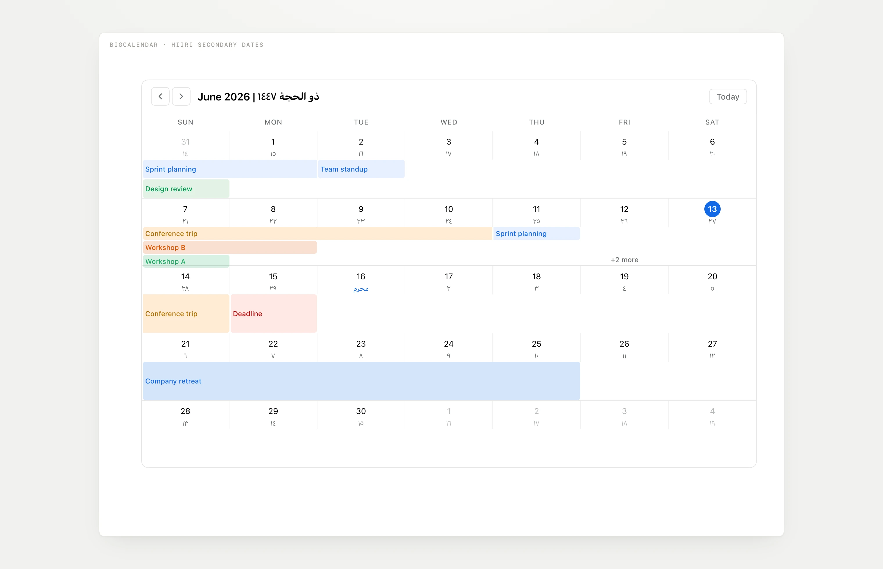The width and height of the screenshot is (883, 569).
Task: Select date 10 on Wednesday
Action: pos(448,209)
